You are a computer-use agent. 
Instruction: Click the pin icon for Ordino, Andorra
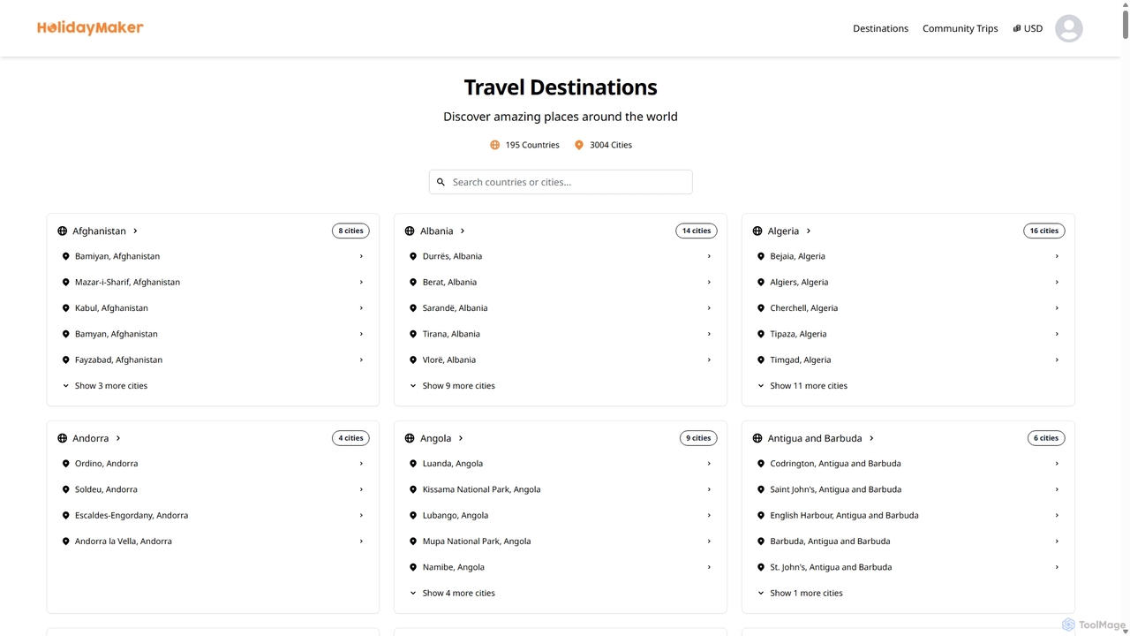point(65,464)
